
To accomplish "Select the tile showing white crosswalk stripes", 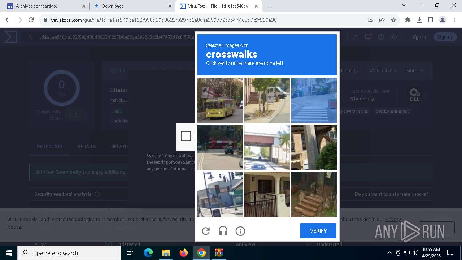I will (314, 100).
